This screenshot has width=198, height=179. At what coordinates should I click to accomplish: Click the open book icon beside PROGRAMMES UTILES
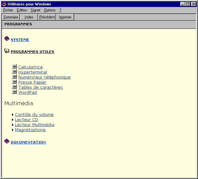[7, 51]
